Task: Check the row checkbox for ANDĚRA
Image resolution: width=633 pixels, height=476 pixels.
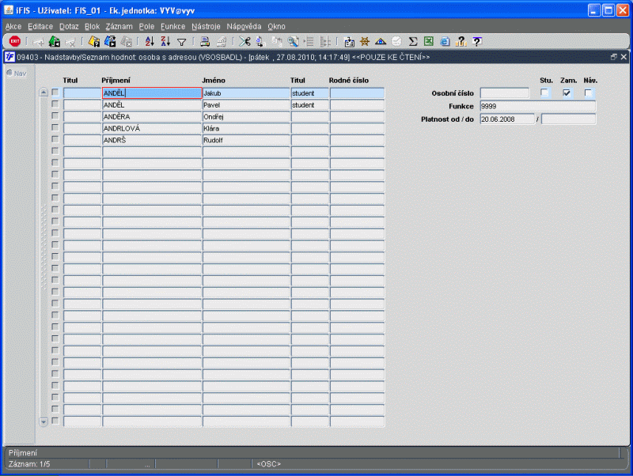Action: [x=55, y=116]
